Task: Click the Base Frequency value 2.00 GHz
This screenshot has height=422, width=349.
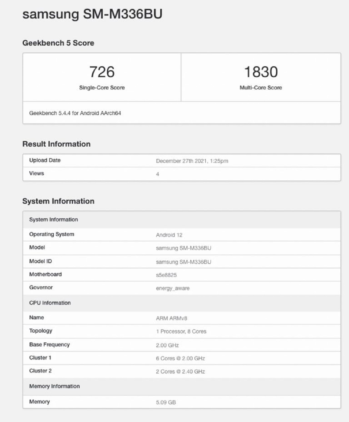Action: point(167,345)
